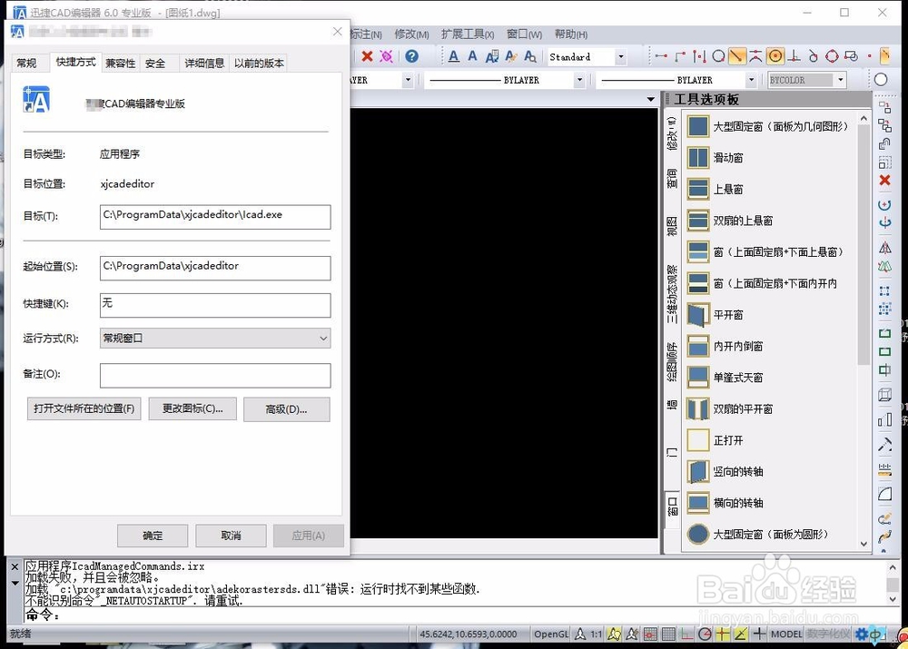Click in the 起始位置(S) field

point(215,268)
